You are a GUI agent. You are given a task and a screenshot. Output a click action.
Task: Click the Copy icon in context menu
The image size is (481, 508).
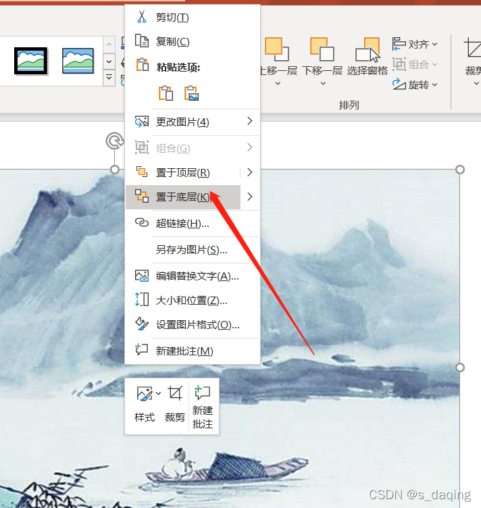coord(142,41)
